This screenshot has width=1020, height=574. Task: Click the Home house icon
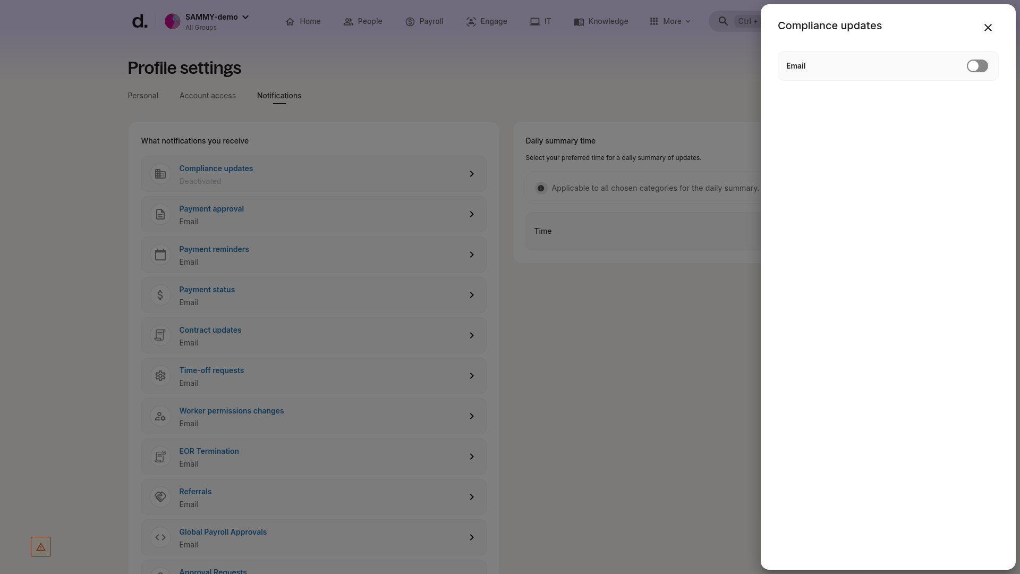(290, 22)
